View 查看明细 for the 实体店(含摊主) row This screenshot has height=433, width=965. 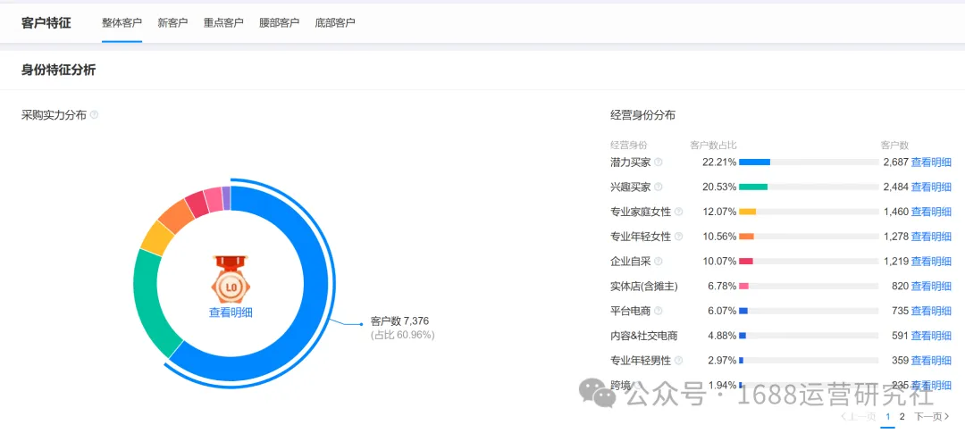coord(931,287)
